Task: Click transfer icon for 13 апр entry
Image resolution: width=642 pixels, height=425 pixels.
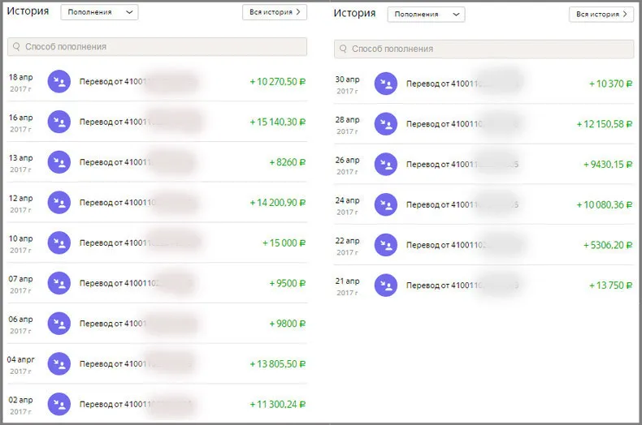Action: tap(59, 162)
